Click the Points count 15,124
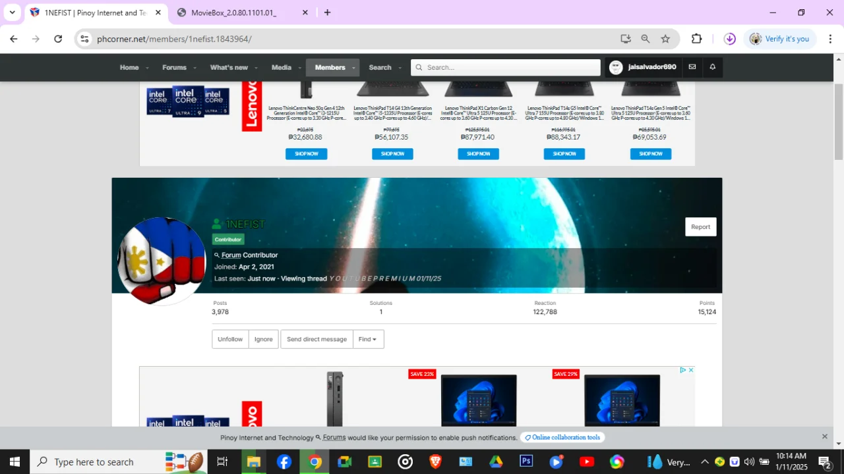Viewport: 844px width, 474px height. pos(707,312)
